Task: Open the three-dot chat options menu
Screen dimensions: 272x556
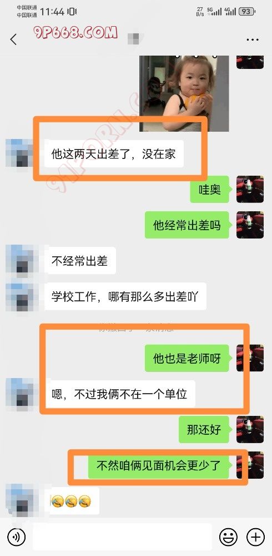Action: pos(253,39)
